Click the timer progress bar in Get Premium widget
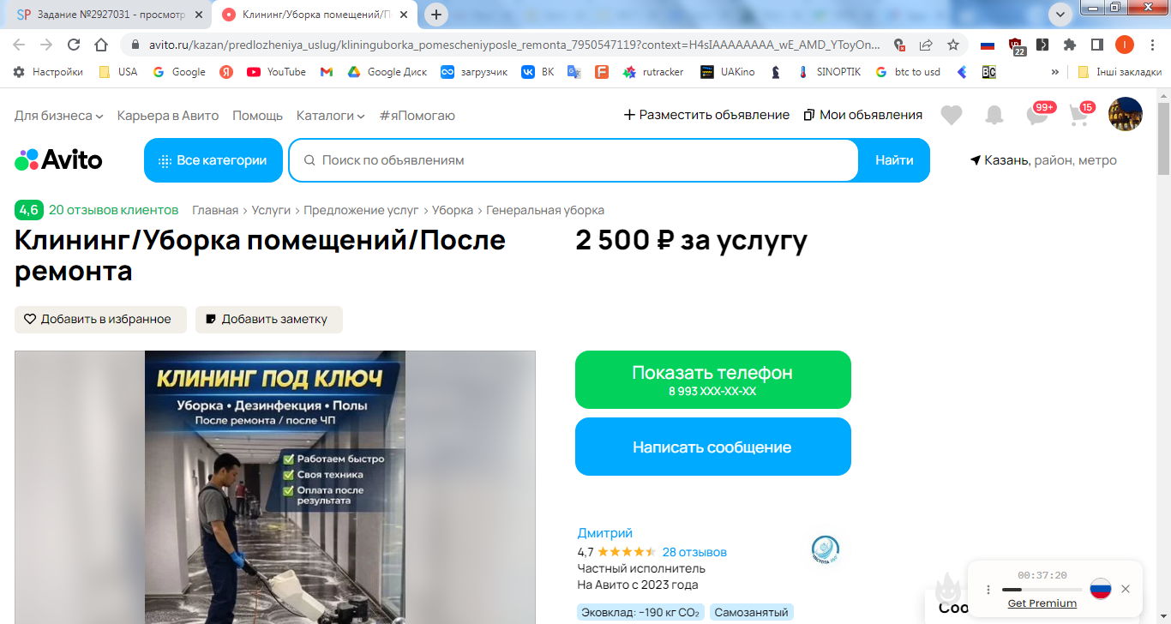This screenshot has width=1171, height=624. [x=1042, y=590]
